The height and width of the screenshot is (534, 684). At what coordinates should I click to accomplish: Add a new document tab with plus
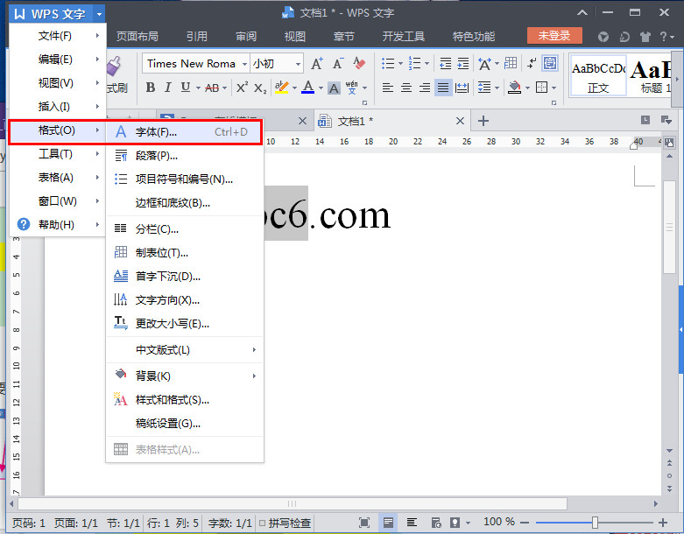483,121
